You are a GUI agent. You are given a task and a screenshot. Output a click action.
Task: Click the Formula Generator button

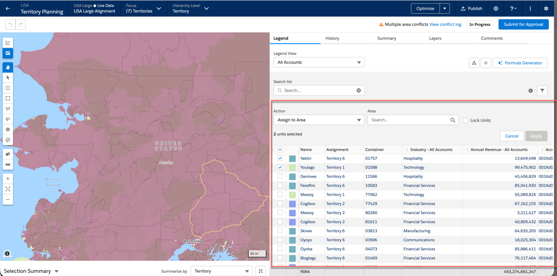pos(520,63)
